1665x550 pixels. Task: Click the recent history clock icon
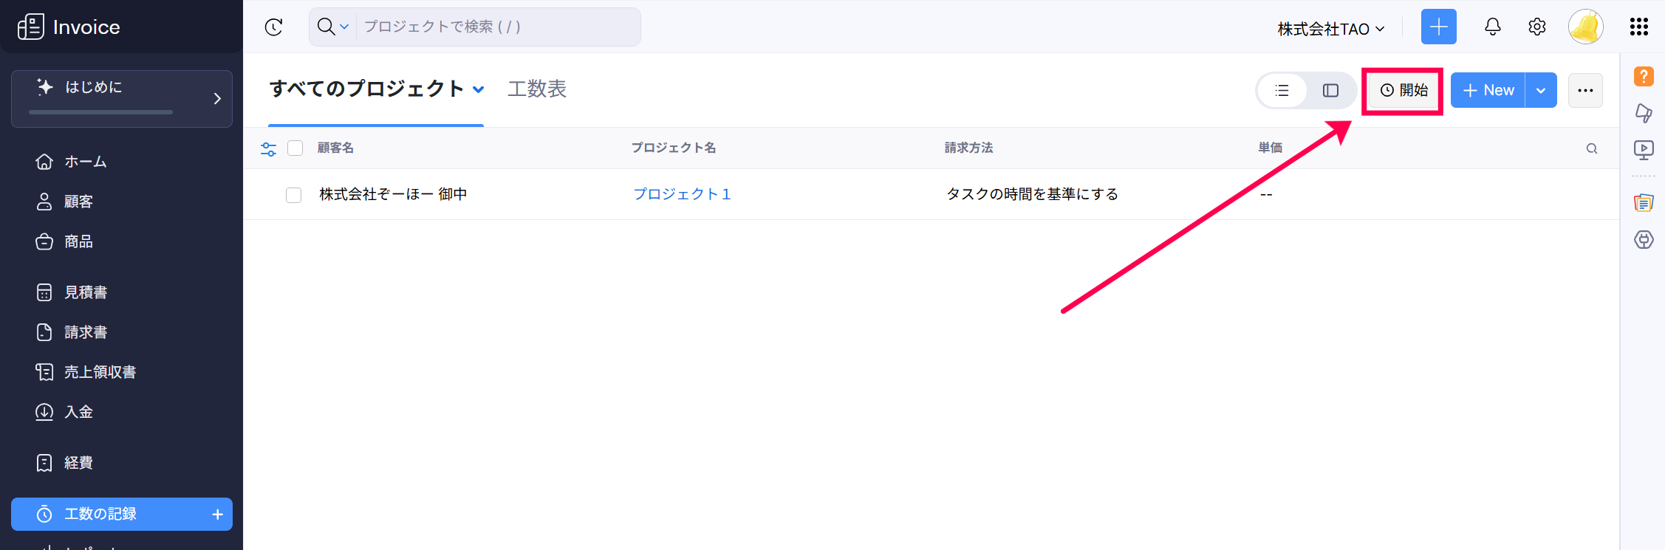(273, 27)
